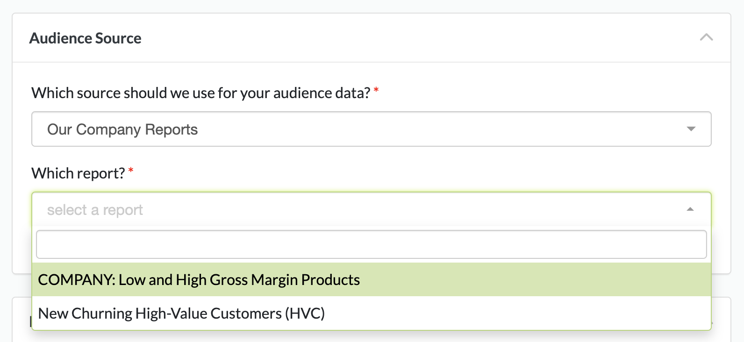This screenshot has width=744, height=342.
Task: Click the 'Which report?' field label
Action: (x=78, y=173)
